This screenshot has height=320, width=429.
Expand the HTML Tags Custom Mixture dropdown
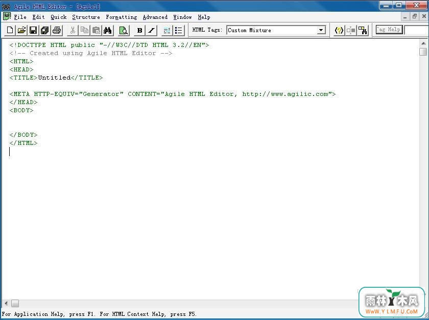coord(321,30)
